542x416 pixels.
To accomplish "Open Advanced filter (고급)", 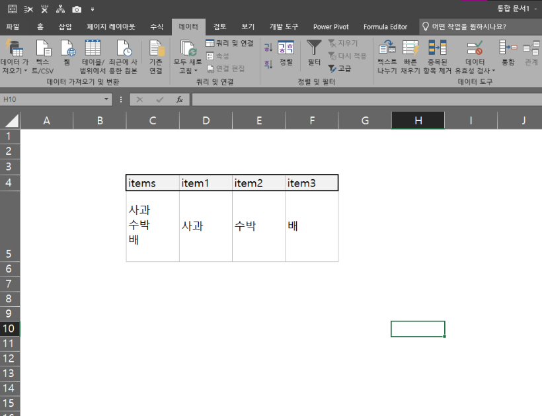I will [x=340, y=69].
